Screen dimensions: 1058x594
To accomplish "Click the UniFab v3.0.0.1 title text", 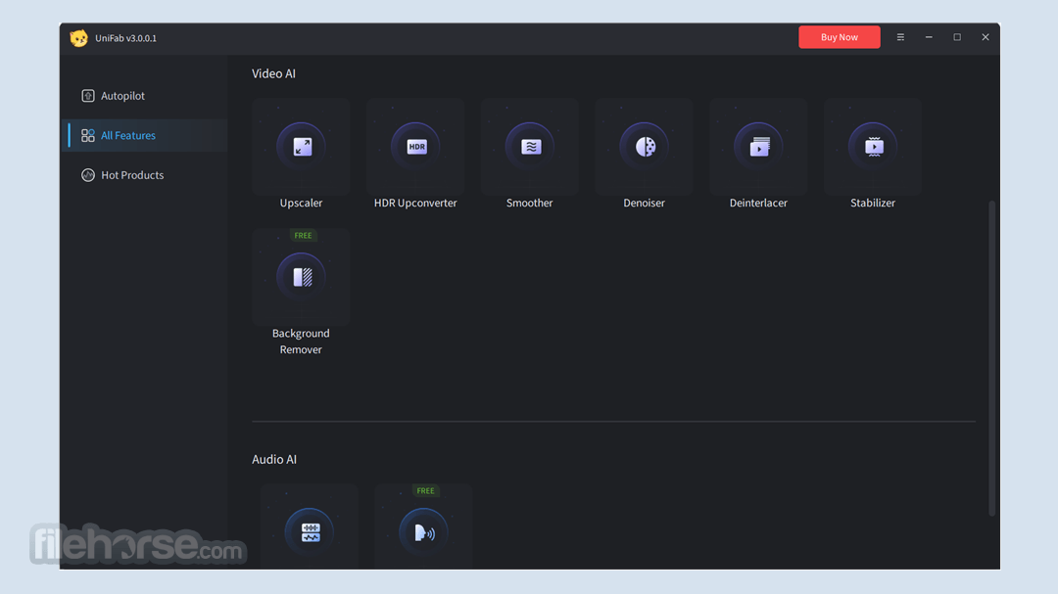I will pos(126,38).
